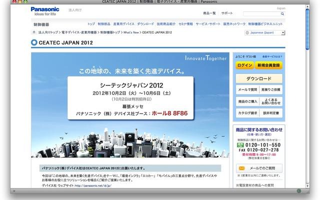Image resolution: width=320 pixels, height=200 pixels.
Task: Click 法人向けトップ breadcrumb link
Action: (48, 32)
